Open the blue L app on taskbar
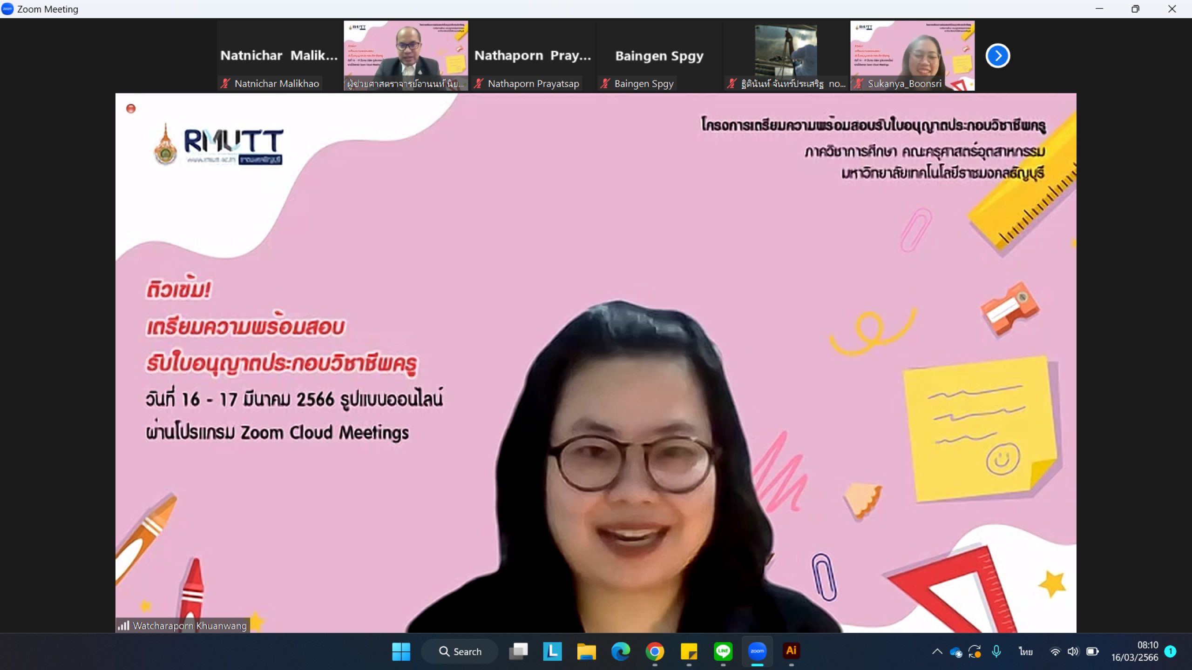Image resolution: width=1192 pixels, height=670 pixels. click(x=552, y=651)
